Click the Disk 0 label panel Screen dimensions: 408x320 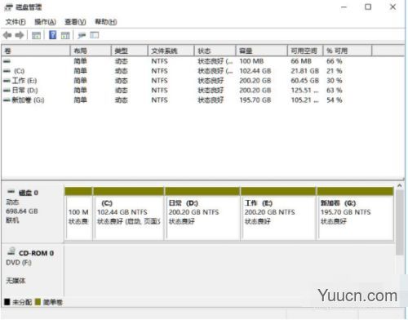coord(33,212)
